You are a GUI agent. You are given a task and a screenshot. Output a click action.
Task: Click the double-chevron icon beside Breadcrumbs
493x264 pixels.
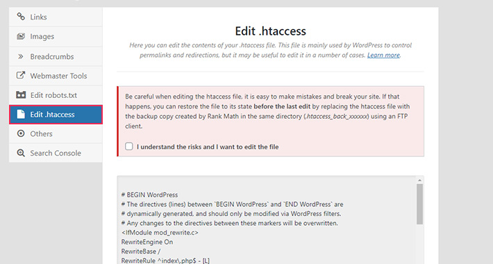(x=21, y=56)
